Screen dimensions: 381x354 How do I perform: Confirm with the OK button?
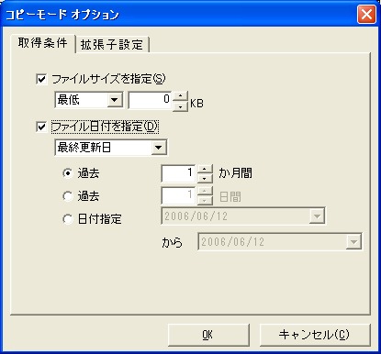(208, 335)
